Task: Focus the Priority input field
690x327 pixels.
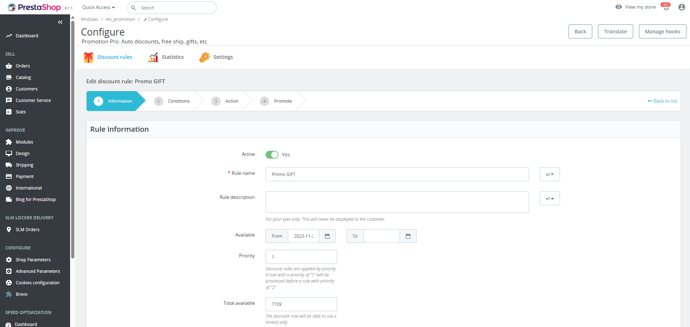Action: coord(301,257)
